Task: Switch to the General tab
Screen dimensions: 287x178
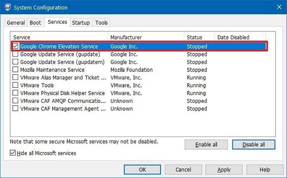Action: [x=16, y=23]
